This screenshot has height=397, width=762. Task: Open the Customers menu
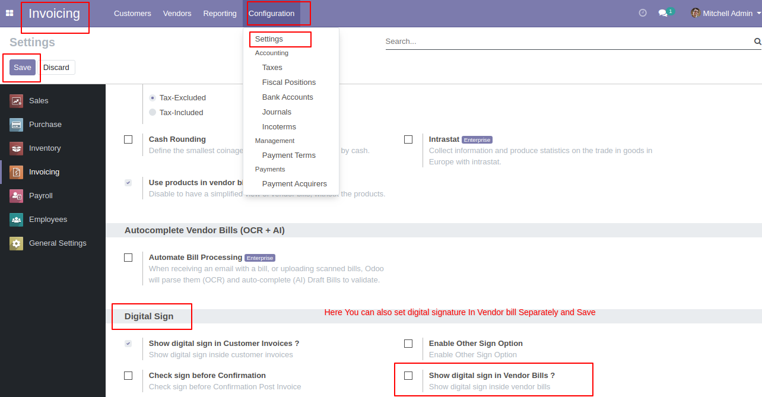132,13
